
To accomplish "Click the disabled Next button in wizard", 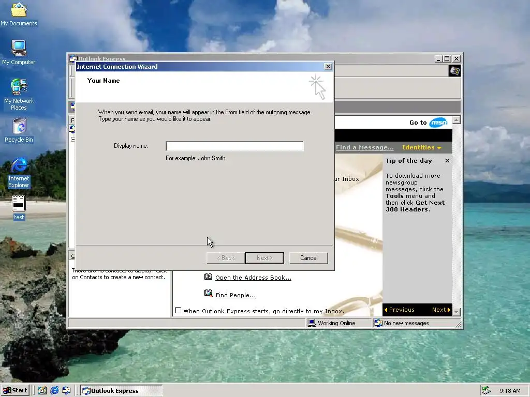I will coord(264,258).
